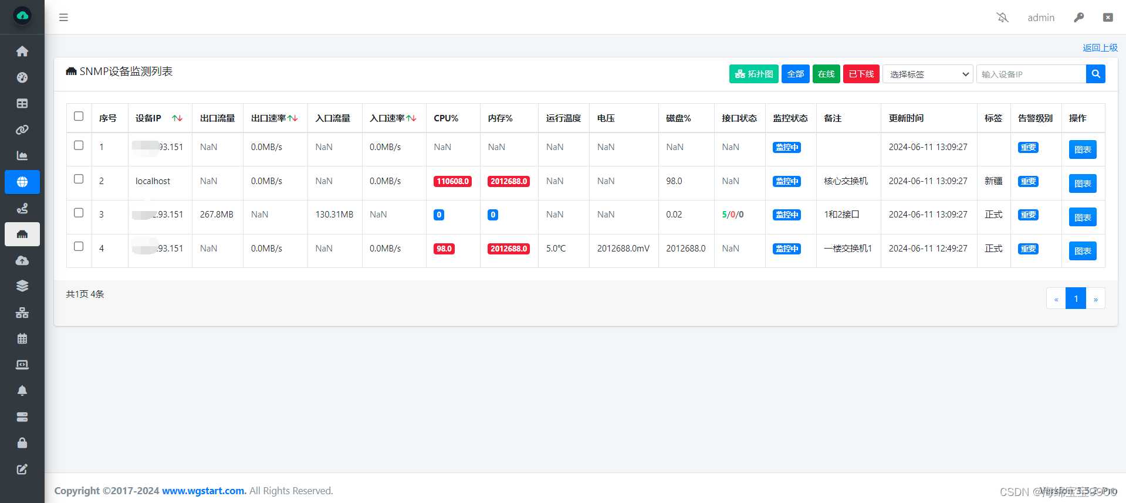Screen dimensions: 1126x503
Task: Check the checkbox for row 4
Action: pos(79,246)
